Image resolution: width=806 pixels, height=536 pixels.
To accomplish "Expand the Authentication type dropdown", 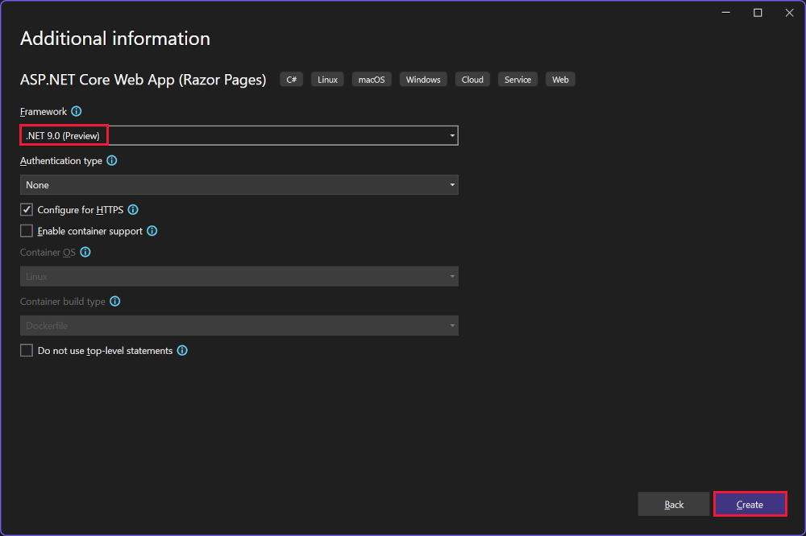I will click(x=239, y=185).
